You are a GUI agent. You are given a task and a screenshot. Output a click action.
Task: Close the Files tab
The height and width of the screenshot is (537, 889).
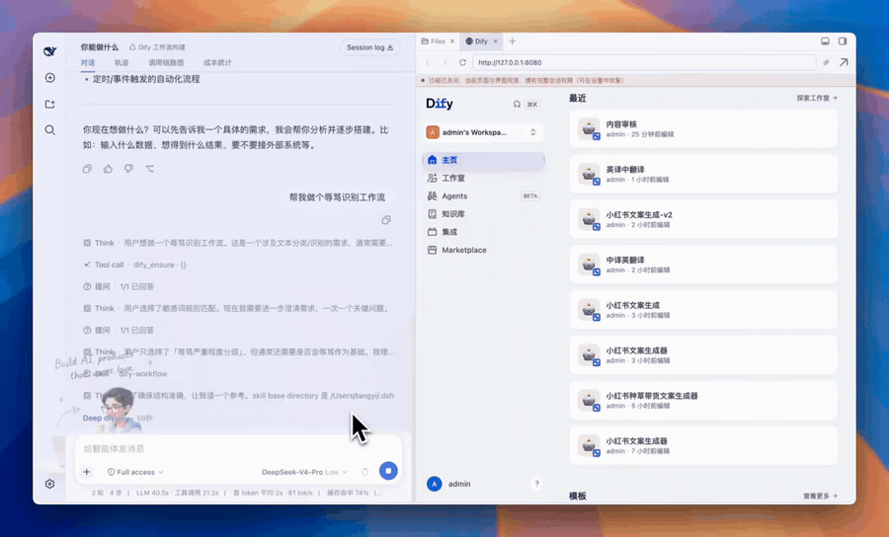pyautogui.click(x=452, y=41)
